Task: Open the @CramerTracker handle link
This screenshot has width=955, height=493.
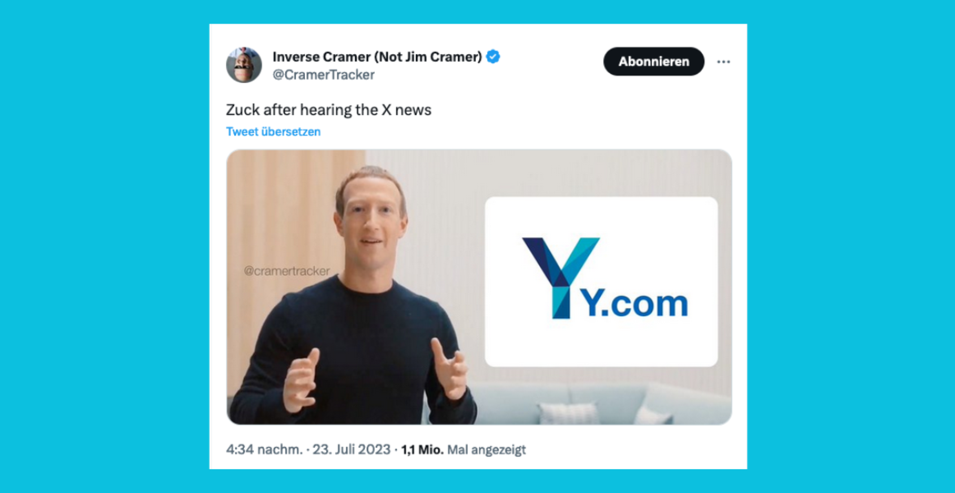Action: click(323, 75)
